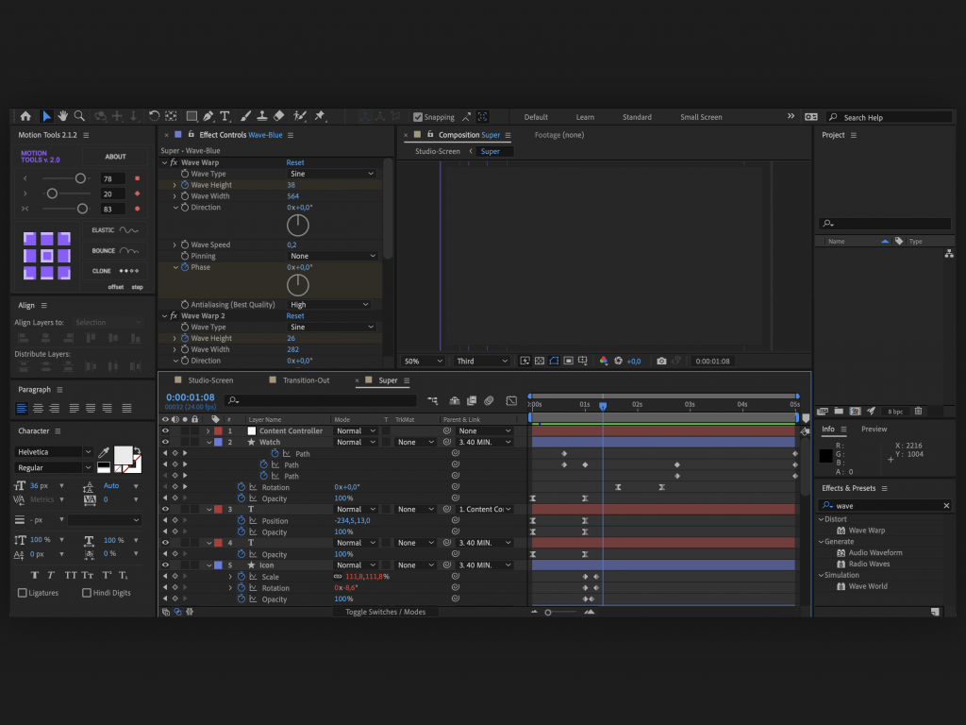Click the Toggle Transparency Grid icon
This screenshot has width=966, height=725.
click(538, 361)
